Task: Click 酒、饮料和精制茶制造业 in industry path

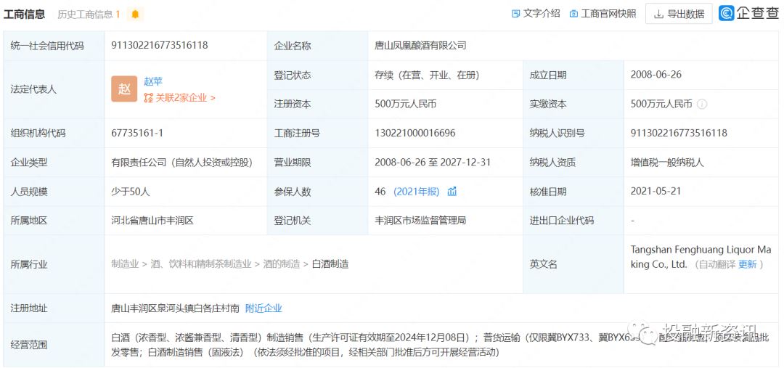Action: coord(201,264)
